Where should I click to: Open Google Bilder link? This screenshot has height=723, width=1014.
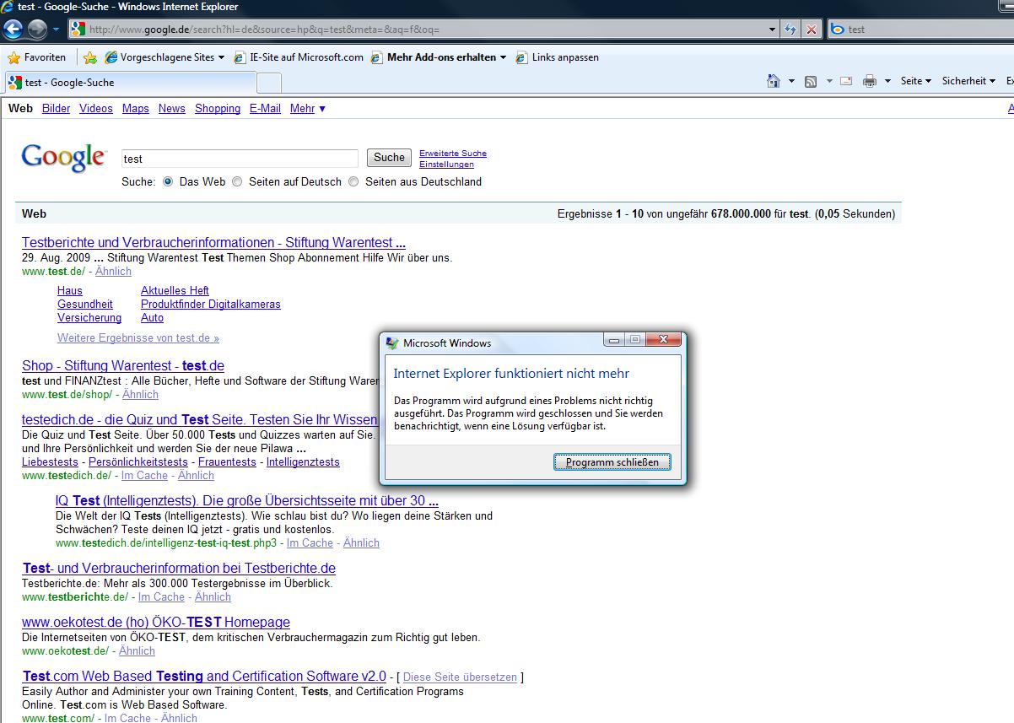click(57, 109)
